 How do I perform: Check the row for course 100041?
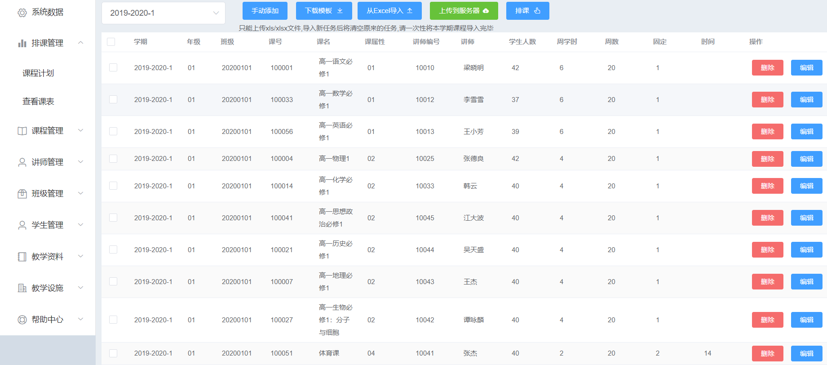click(x=113, y=218)
